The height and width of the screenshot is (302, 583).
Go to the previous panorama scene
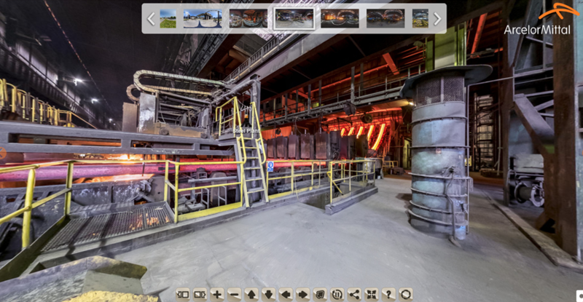tap(151, 18)
